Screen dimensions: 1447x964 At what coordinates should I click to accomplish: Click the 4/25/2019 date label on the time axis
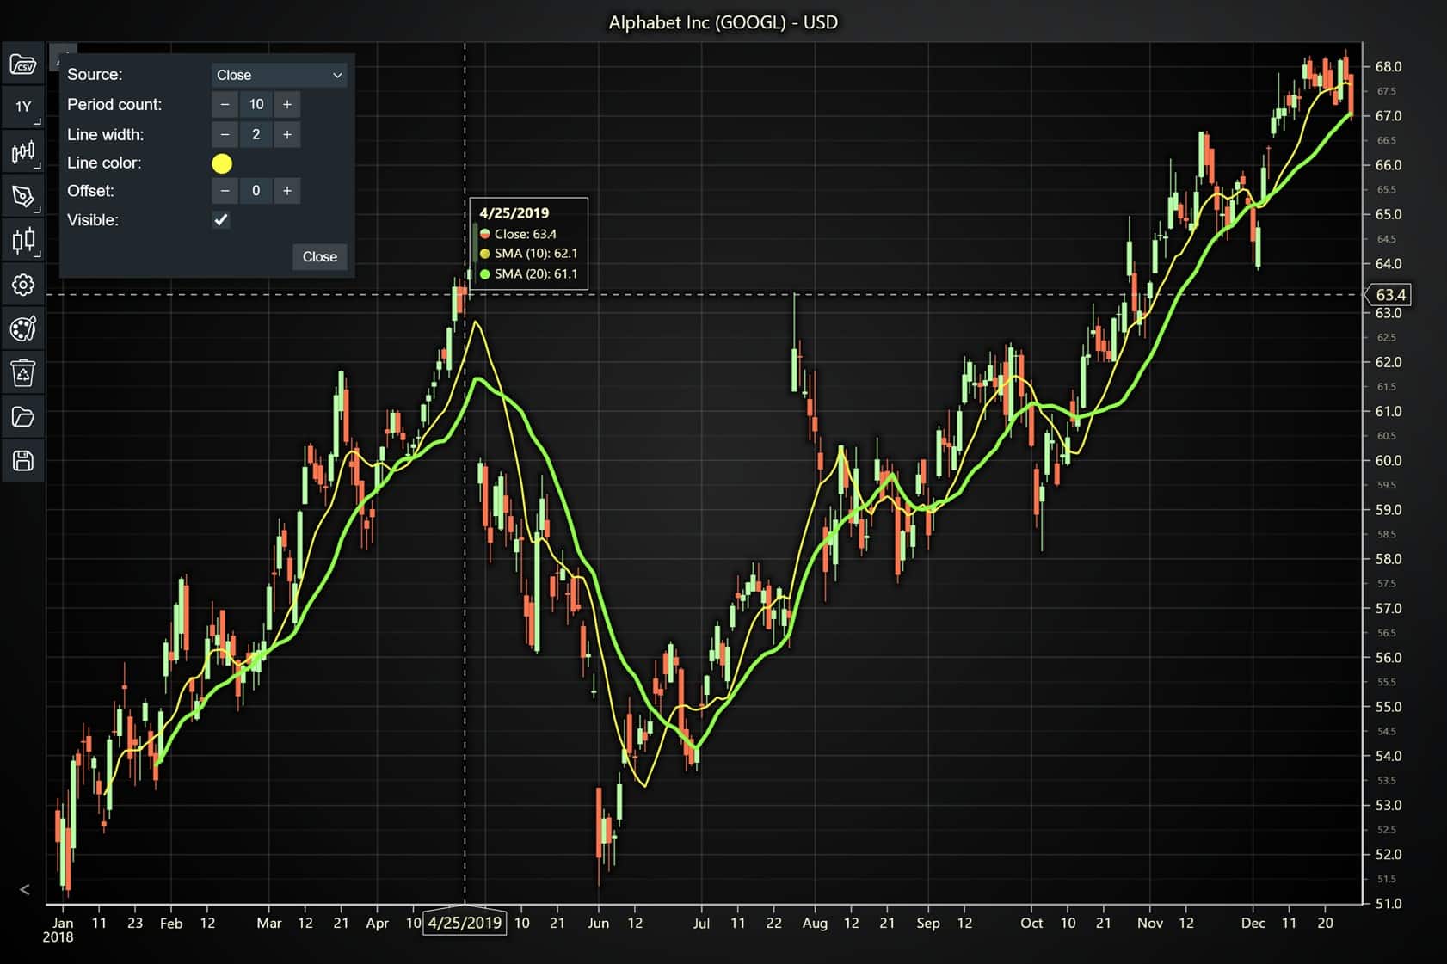465,923
